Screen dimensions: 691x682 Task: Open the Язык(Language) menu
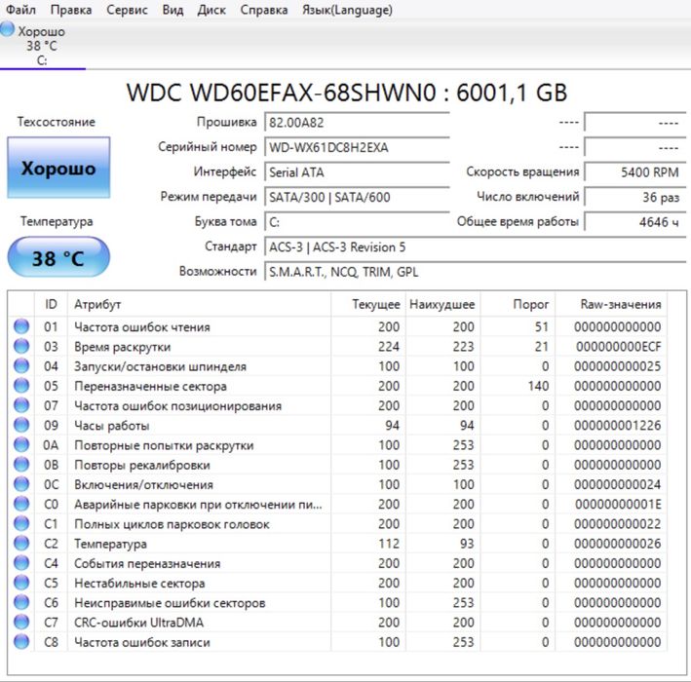click(347, 10)
